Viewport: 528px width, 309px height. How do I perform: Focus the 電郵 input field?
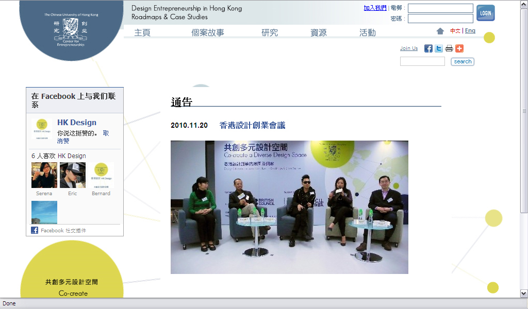[440, 8]
